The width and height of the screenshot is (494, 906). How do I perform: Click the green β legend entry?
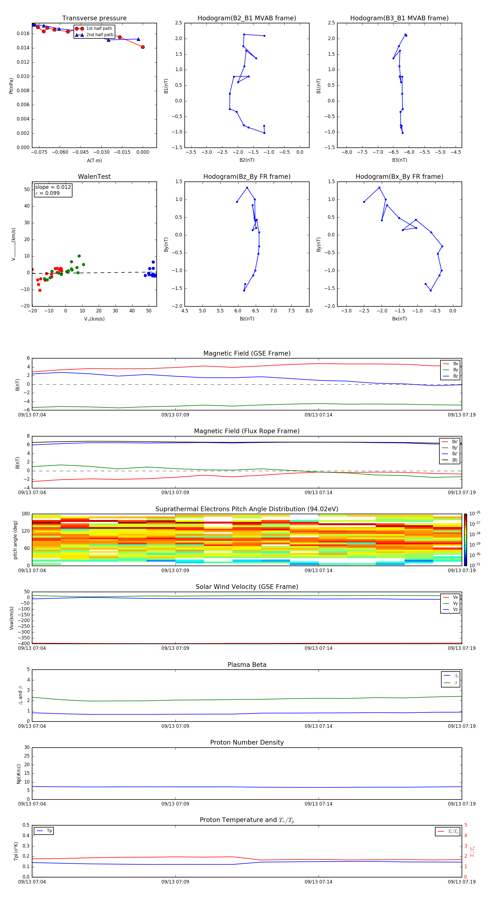[451, 683]
